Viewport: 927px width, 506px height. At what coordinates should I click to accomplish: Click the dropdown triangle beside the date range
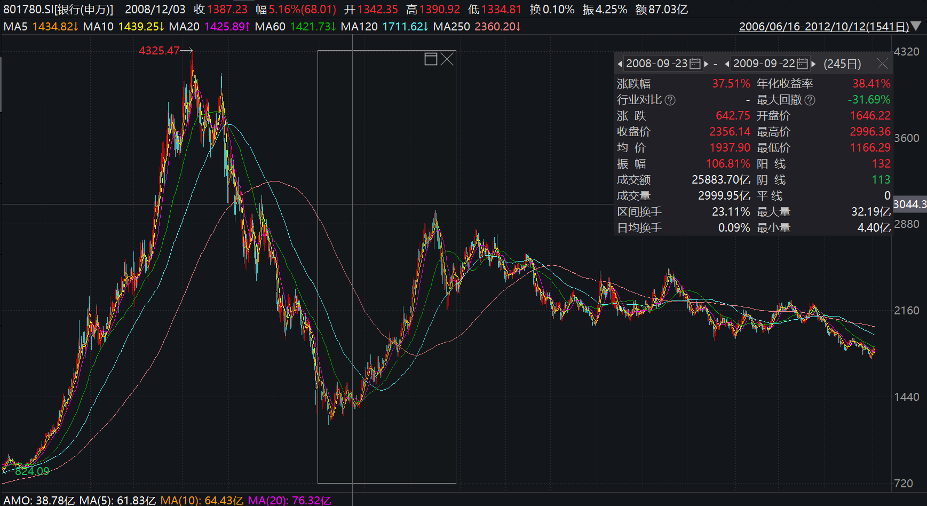pos(916,26)
